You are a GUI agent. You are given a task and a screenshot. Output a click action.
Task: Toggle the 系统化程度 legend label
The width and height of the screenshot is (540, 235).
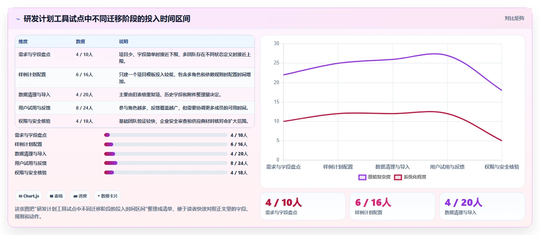(x=415, y=177)
